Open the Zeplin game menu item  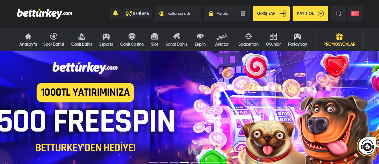(200, 40)
